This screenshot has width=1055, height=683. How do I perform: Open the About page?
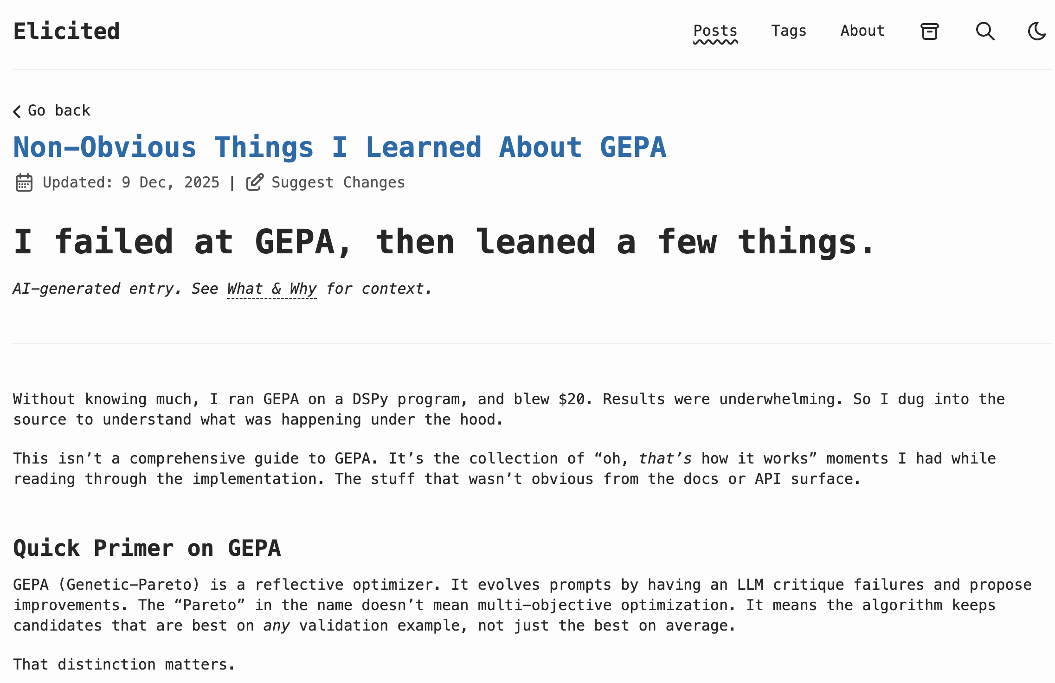pyautogui.click(x=862, y=31)
